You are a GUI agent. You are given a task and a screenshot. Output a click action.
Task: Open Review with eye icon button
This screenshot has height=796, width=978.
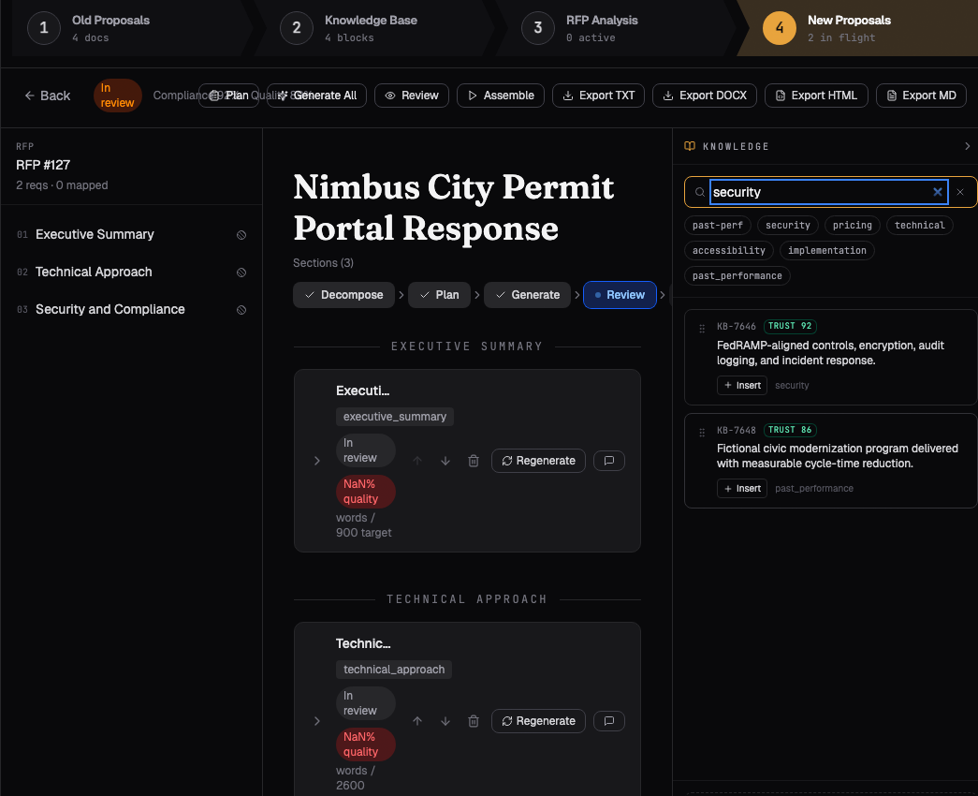[412, 96]
